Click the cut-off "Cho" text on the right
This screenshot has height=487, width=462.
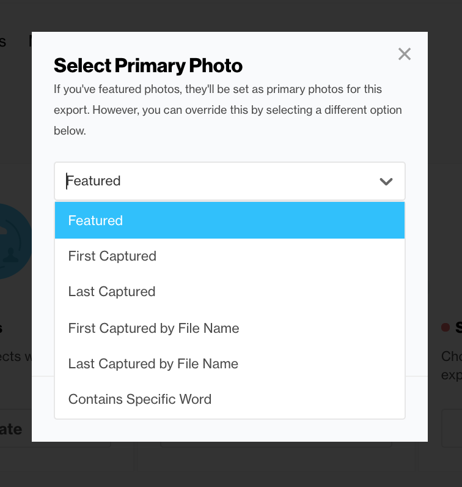click(451, 356)
